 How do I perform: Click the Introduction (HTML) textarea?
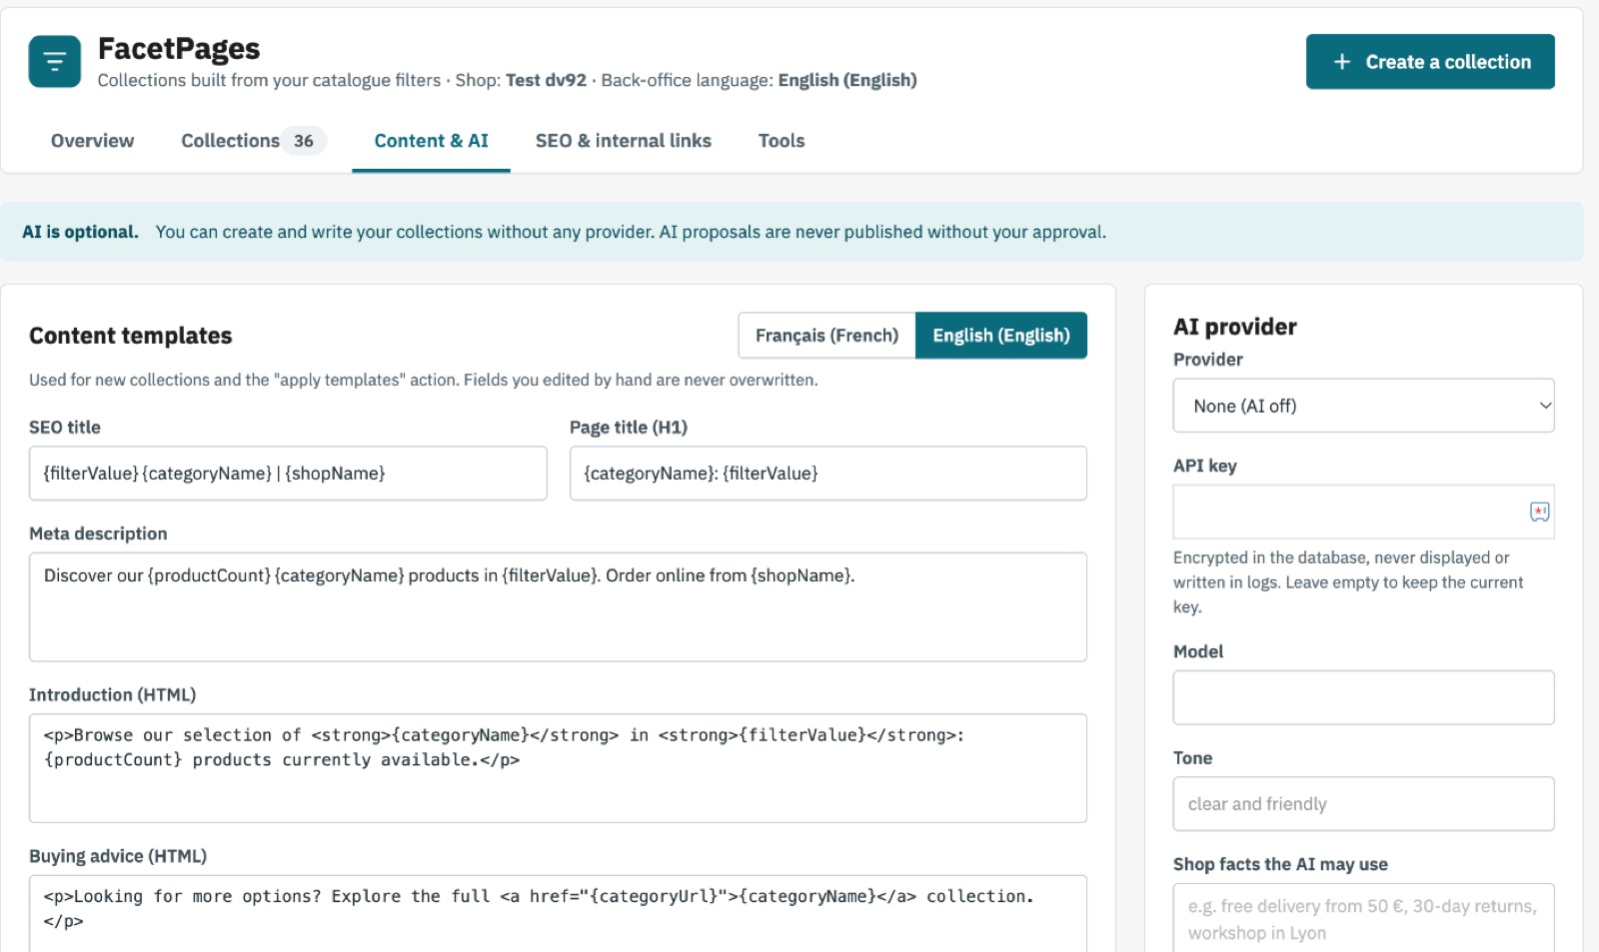558,768
